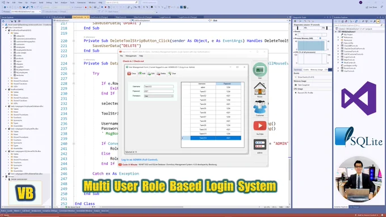Switch to Events tab in Diagnostic Tools
Screen dimensions: 386x217
(x=306, y=70)
